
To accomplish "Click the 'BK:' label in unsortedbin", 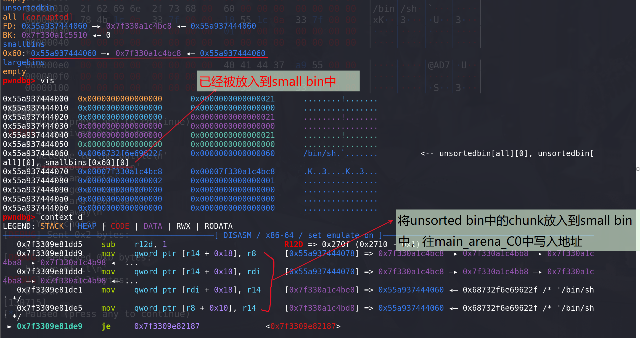I will coord(10,35).
